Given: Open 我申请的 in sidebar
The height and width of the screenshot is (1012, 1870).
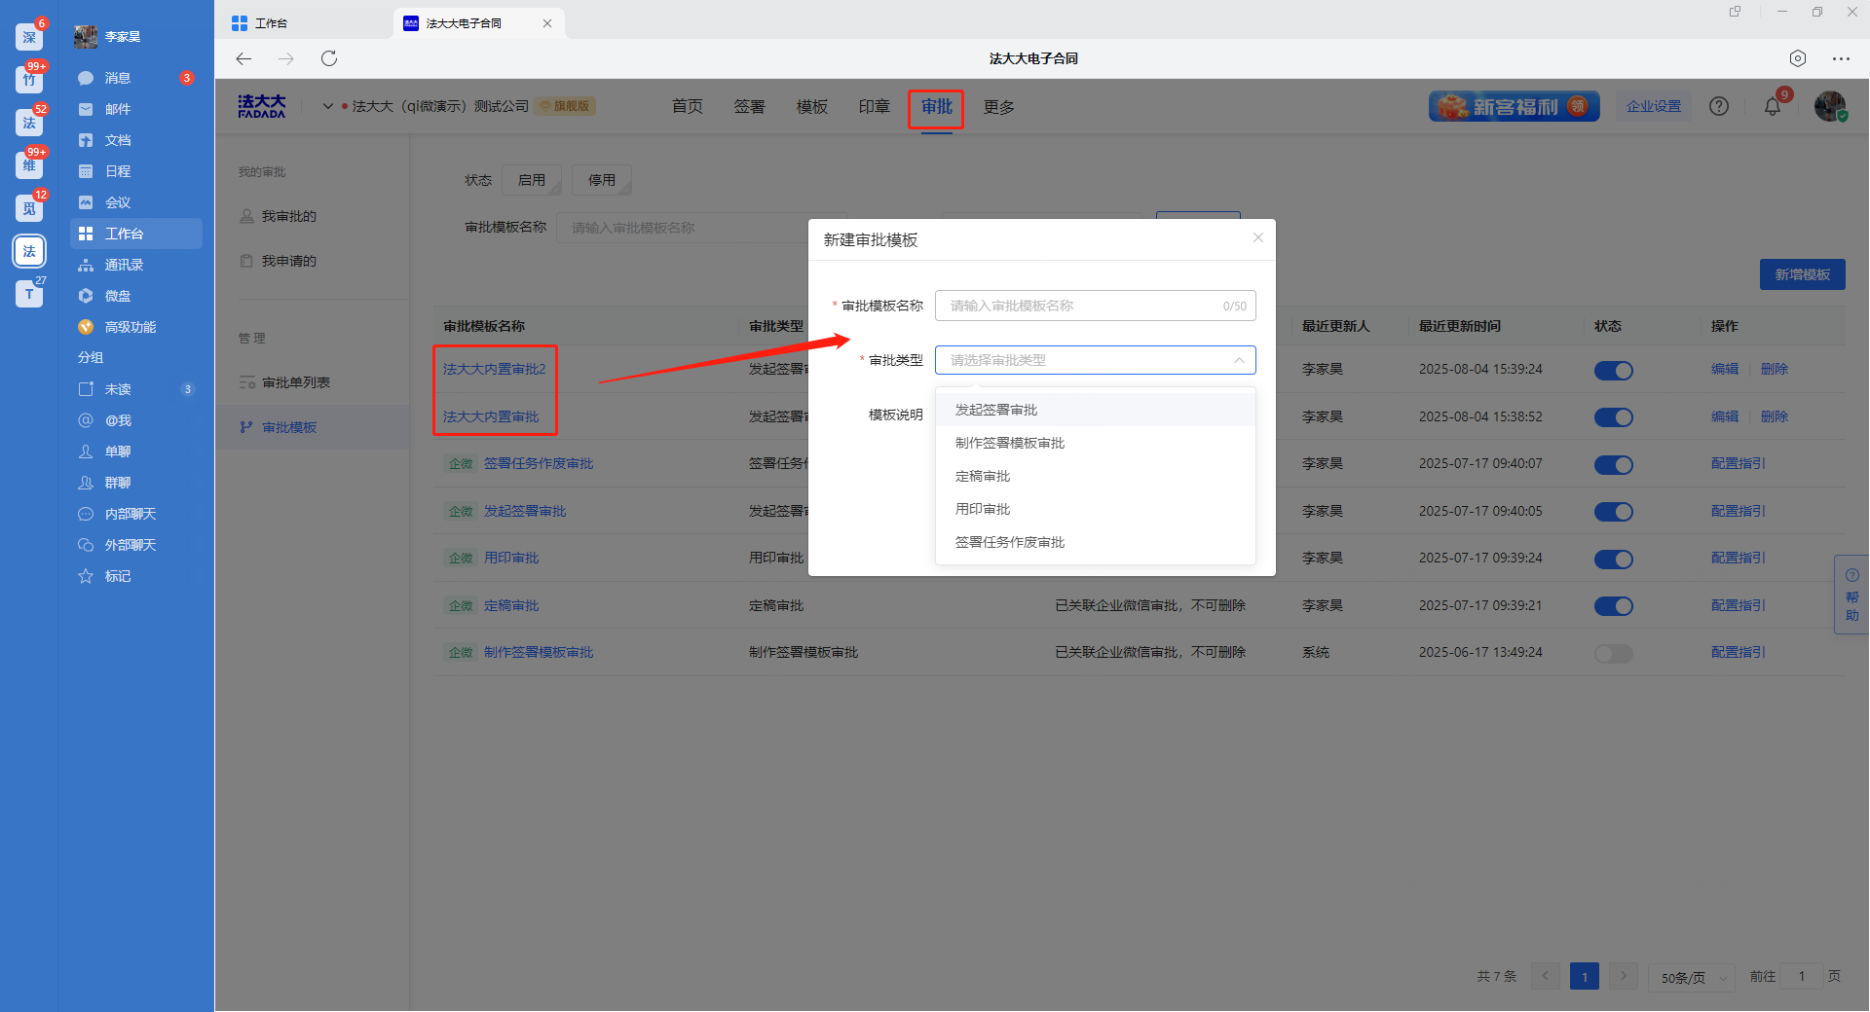Looking at the screenshot, I should [288, 261].
